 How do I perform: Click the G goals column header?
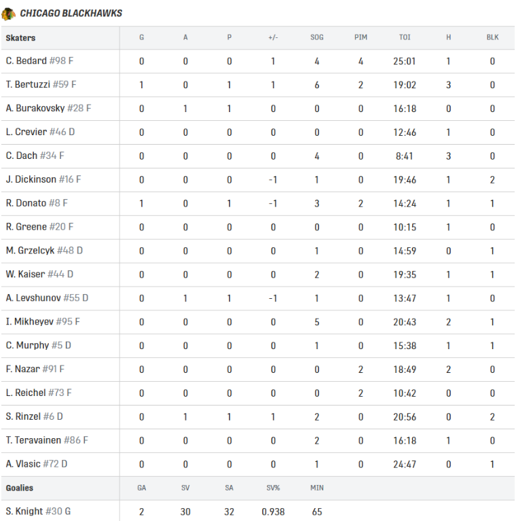coord(141,38)
